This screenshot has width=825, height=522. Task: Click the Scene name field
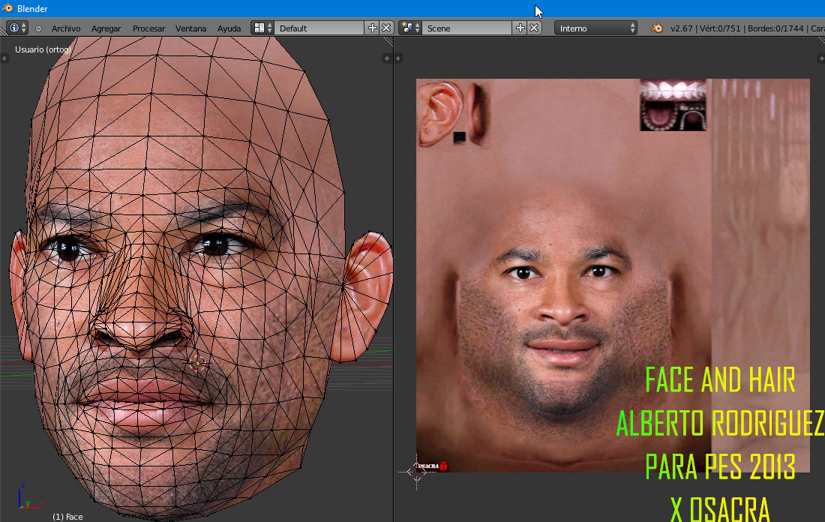coord(467,28)
